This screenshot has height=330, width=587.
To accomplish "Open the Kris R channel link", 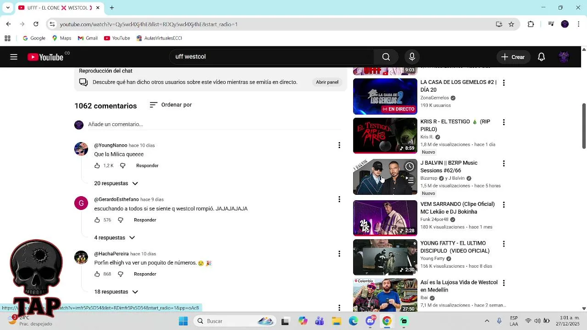I will coord(426,137).
